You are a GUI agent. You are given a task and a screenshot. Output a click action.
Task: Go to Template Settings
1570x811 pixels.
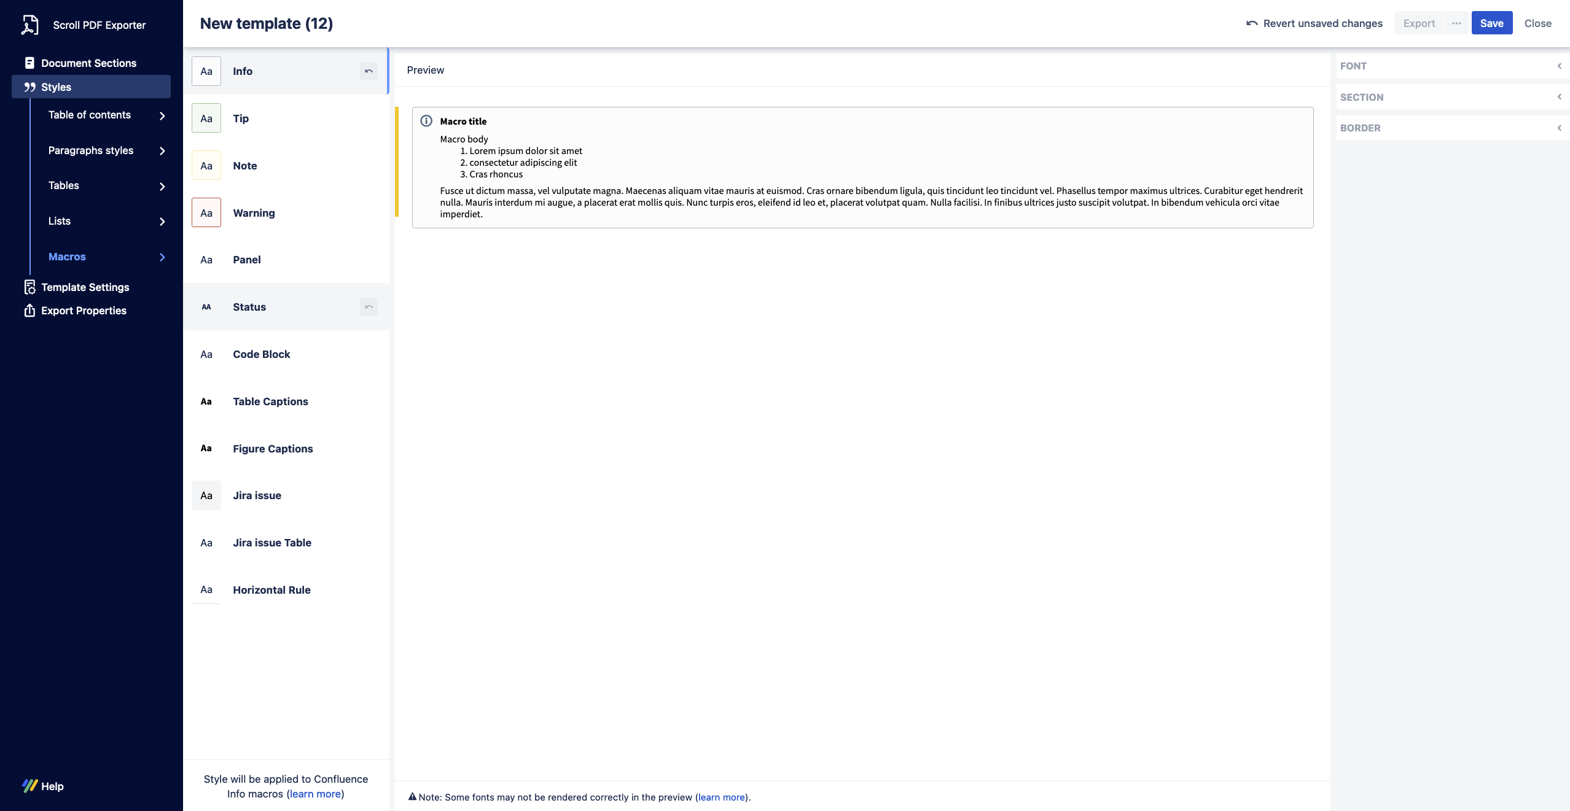click(85, 287)
